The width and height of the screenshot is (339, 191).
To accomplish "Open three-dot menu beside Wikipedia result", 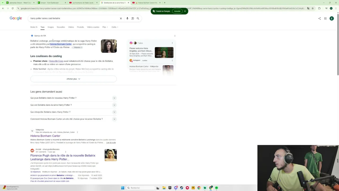I will 77,132.
